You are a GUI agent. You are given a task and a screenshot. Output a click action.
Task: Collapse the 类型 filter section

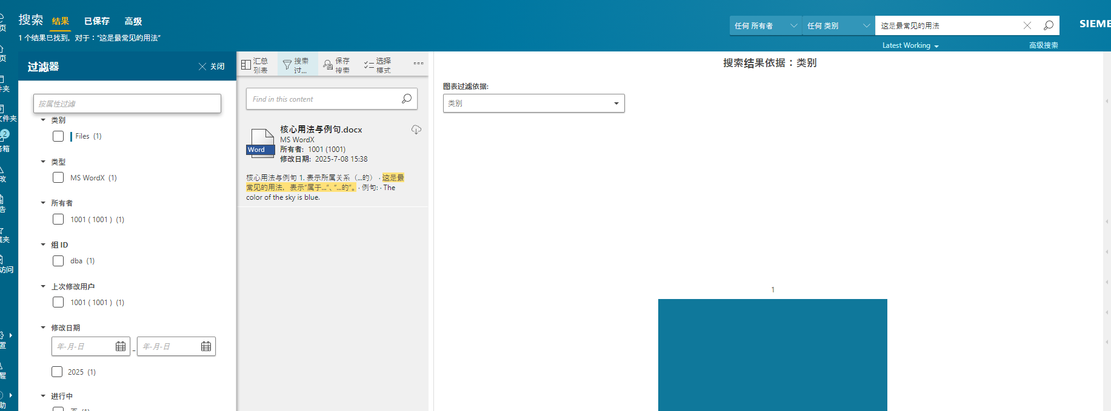point(43,162)
